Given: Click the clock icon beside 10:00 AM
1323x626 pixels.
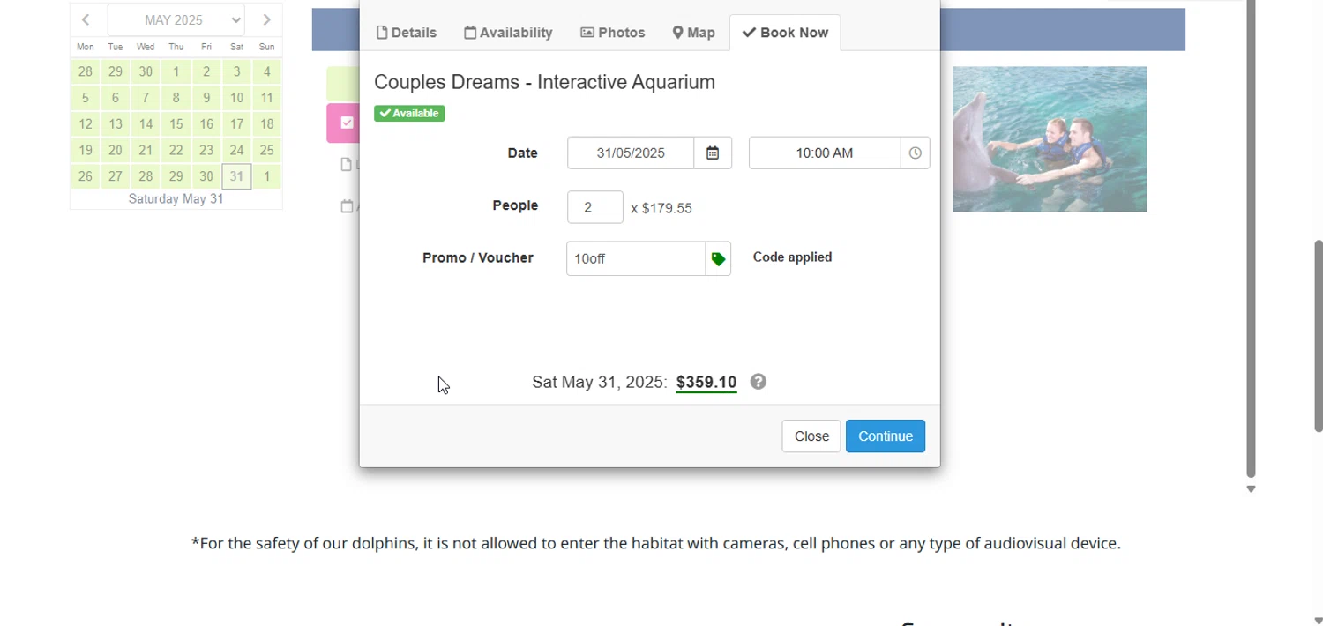Looking at the screenshot, I should [915, 153].
